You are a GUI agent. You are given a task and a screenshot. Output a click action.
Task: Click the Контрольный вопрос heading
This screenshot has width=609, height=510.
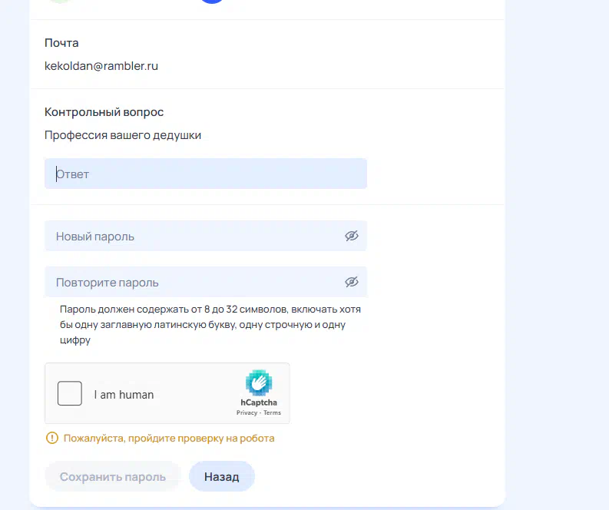pos(104,112)
